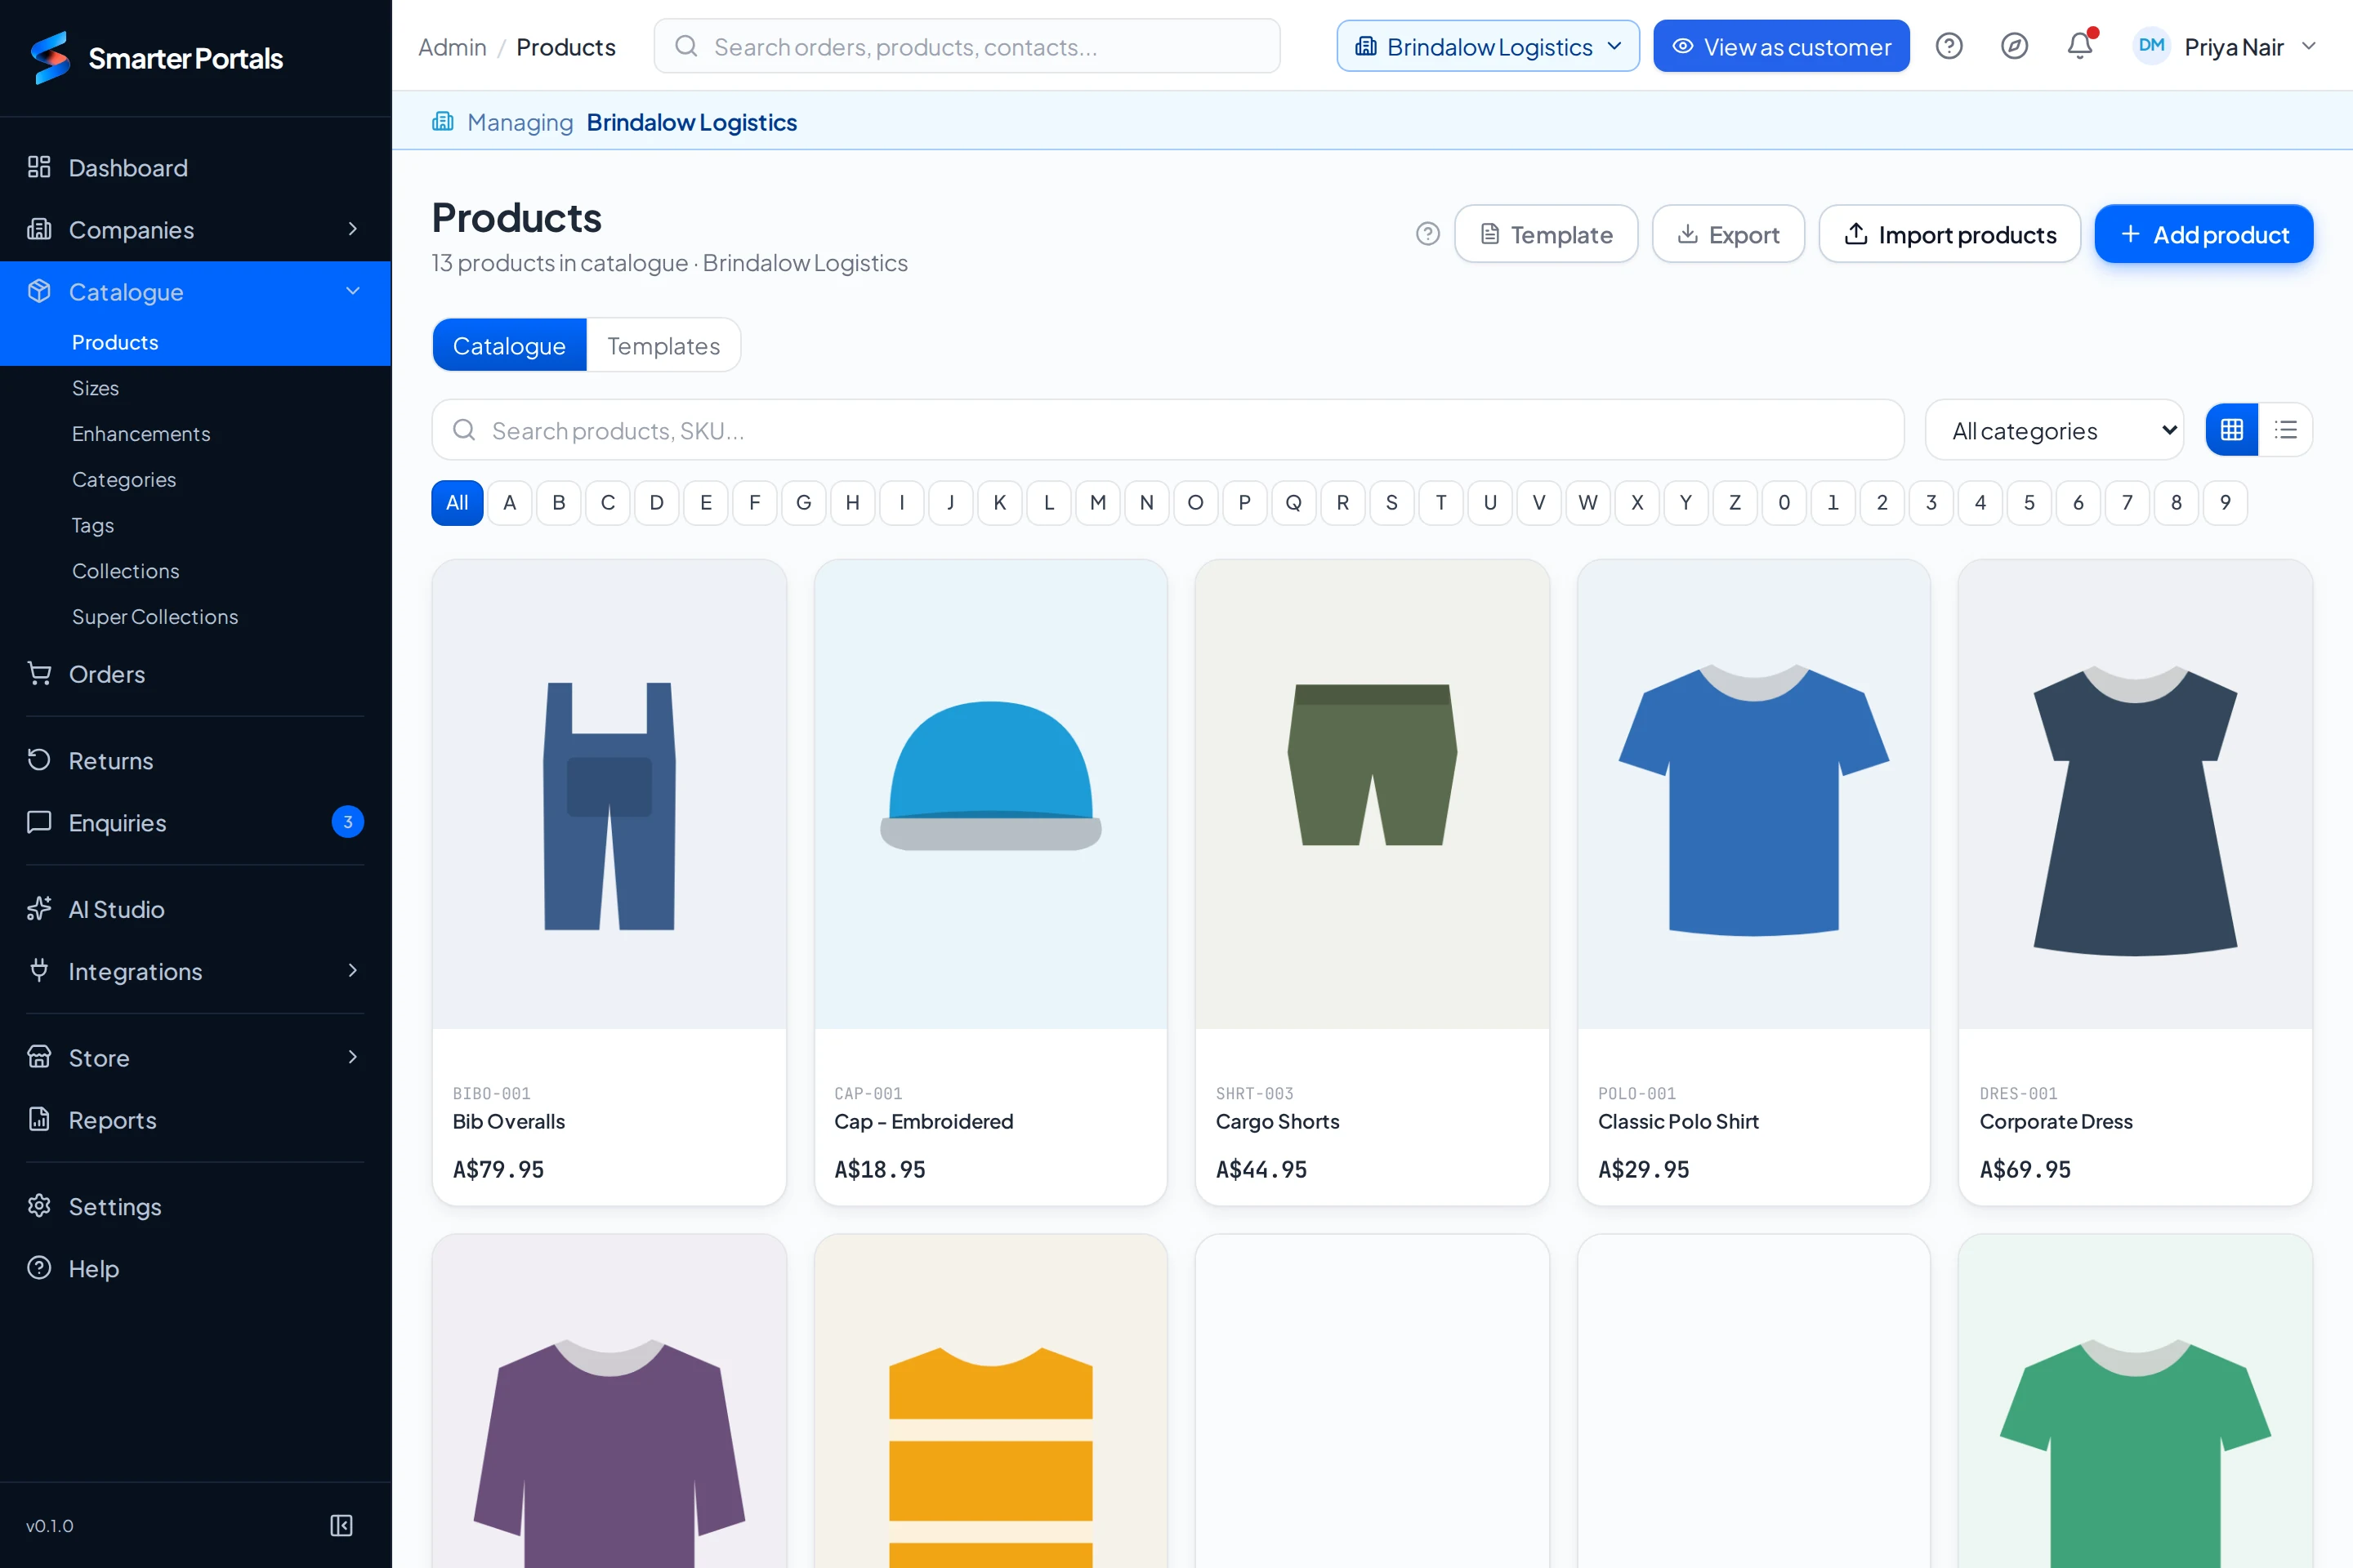Image resolution: width=2353 pixels, height=1568 pixels.
Task: Switch to grid view
Action: point(2232,430)
